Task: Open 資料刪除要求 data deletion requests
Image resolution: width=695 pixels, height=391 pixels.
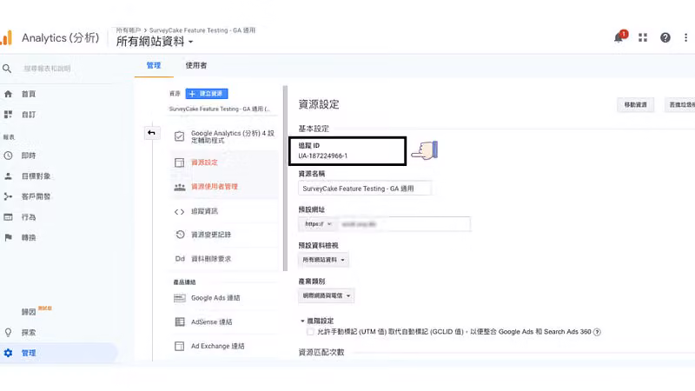Action: click(211, 258)
